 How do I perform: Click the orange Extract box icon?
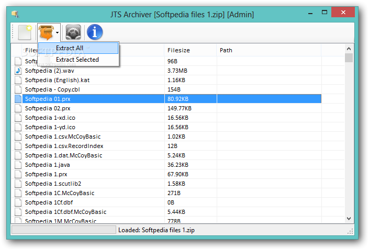coord(47,32)
